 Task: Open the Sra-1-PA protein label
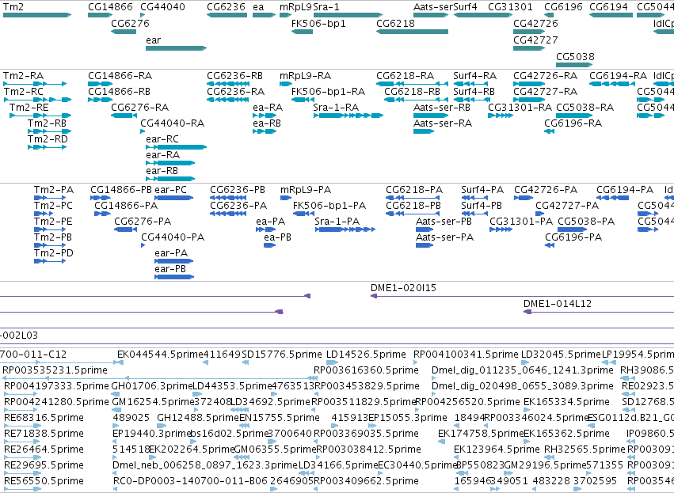point(337,222)
